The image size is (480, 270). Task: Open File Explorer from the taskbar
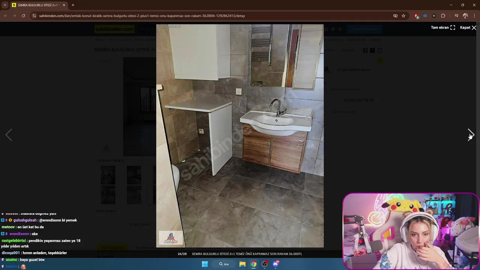click(242, 264)
